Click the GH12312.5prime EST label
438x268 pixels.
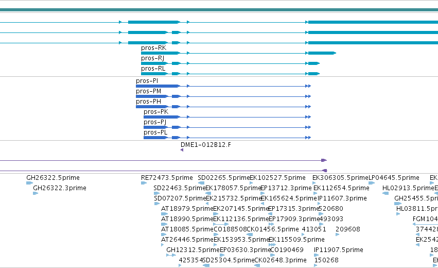193,250
